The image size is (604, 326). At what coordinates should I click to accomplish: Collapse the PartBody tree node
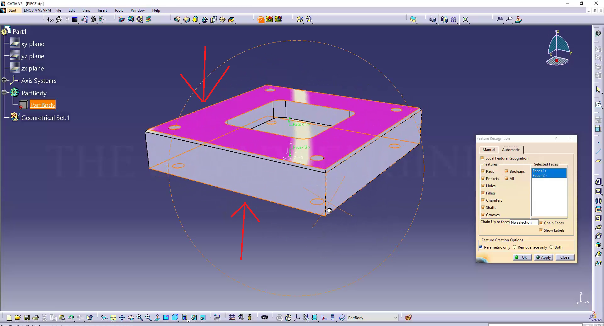(x=4, y=93)
